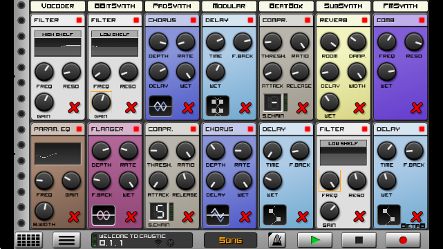
Task: Remove the Param. EQ effect
Action: point(74,216)
